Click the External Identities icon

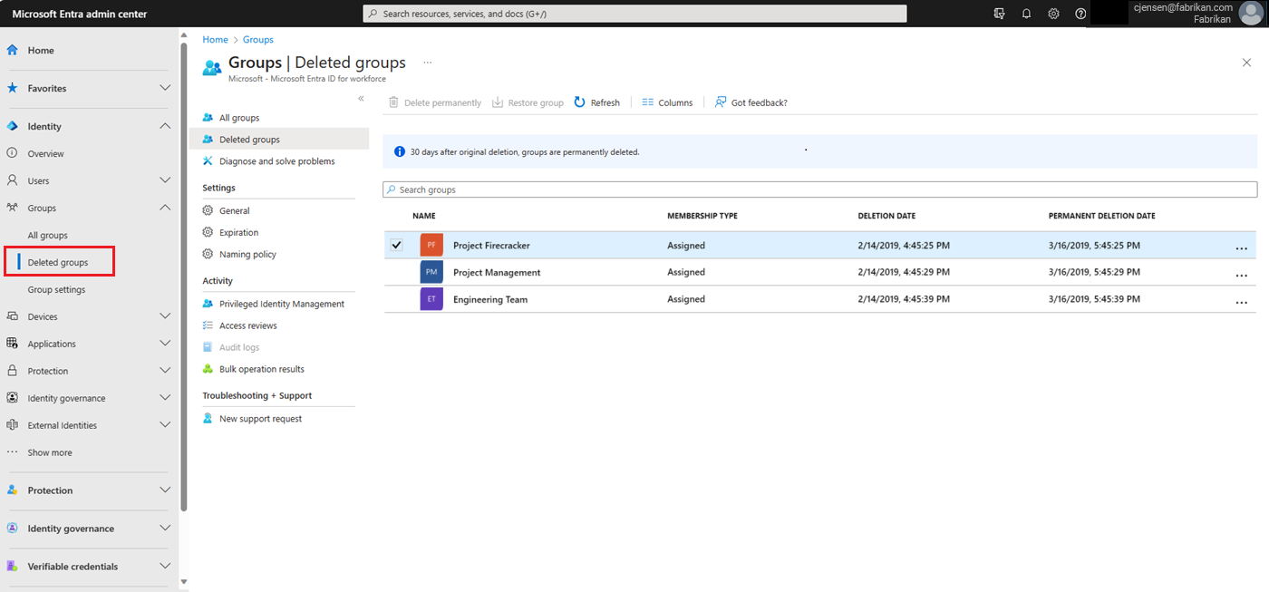(13, 426)
